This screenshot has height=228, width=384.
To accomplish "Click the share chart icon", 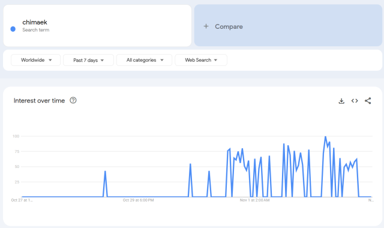I will [x=368, y=101].
